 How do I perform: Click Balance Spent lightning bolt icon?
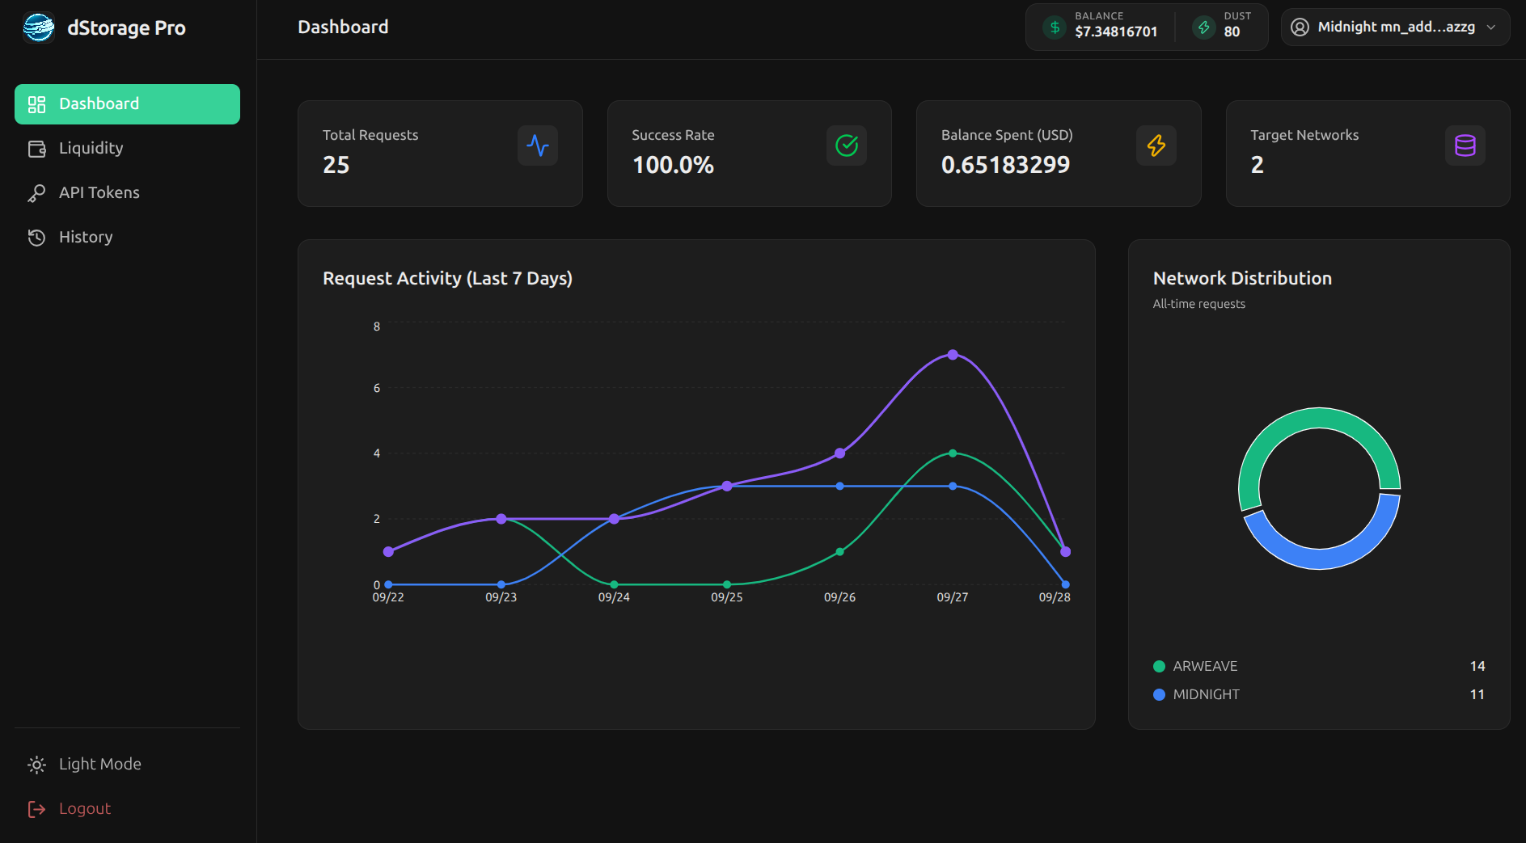(1156, 145)
